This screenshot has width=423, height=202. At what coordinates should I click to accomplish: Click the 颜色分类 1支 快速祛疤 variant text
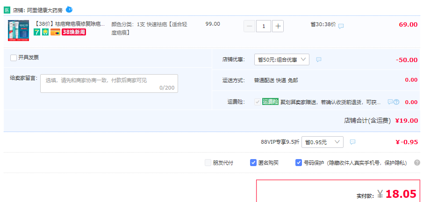150,28
